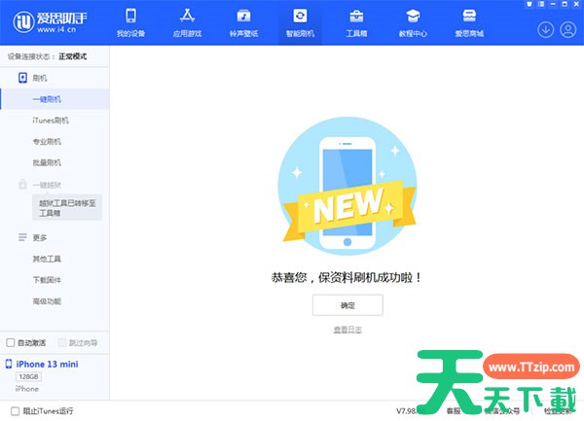Open 下载固件 firmware download item
Image resolution: width=584 pixels, height=421 pixels.
pos(47,280)
